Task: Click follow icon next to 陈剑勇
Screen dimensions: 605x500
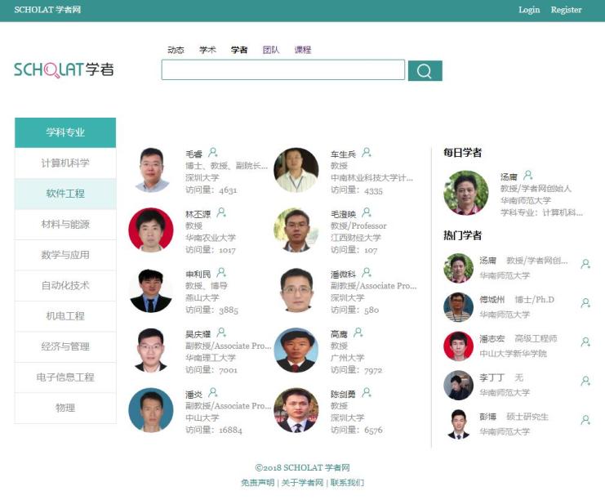Action: point(367,393)
